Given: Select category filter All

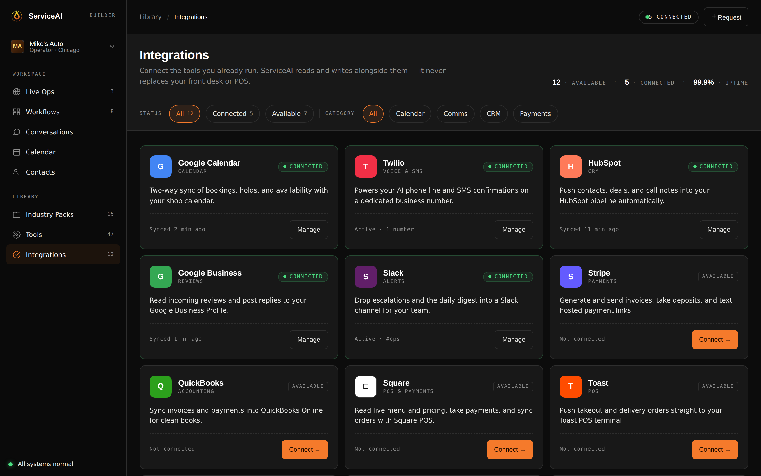Looking at the screenshot, I should click(x=373, y=114).
